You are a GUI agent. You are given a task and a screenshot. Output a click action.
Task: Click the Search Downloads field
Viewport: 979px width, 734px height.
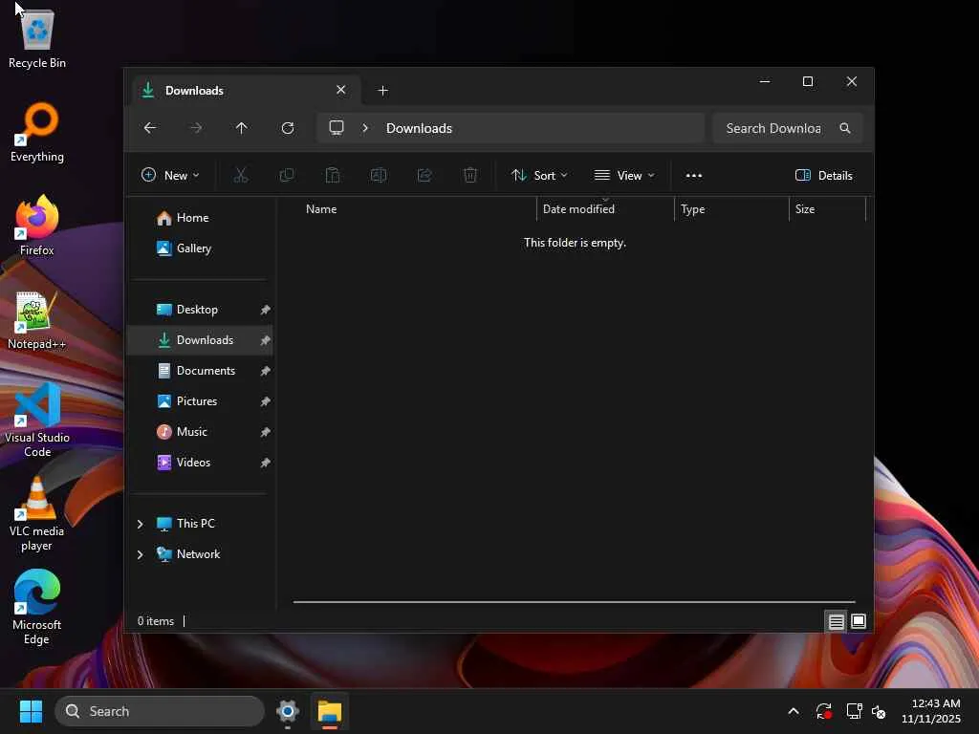point(772,128)
